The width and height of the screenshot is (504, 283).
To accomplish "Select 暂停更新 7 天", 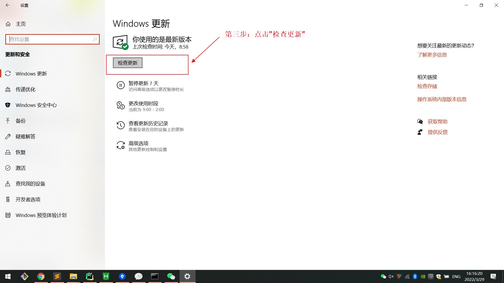I will tap(143, 83).
